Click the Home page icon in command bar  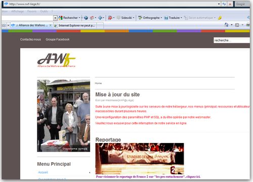click(x=227, y=25)
